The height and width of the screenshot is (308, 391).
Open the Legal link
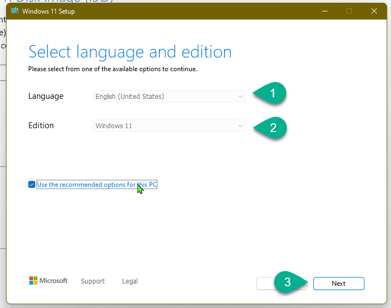pyautogui.click(x=130, y=281)
